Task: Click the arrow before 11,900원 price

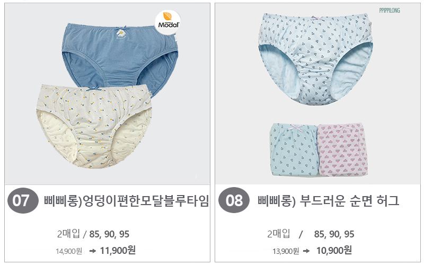Action: click(92, 251)
